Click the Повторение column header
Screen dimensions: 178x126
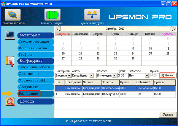pyautogui.click(x=74, y=82)
